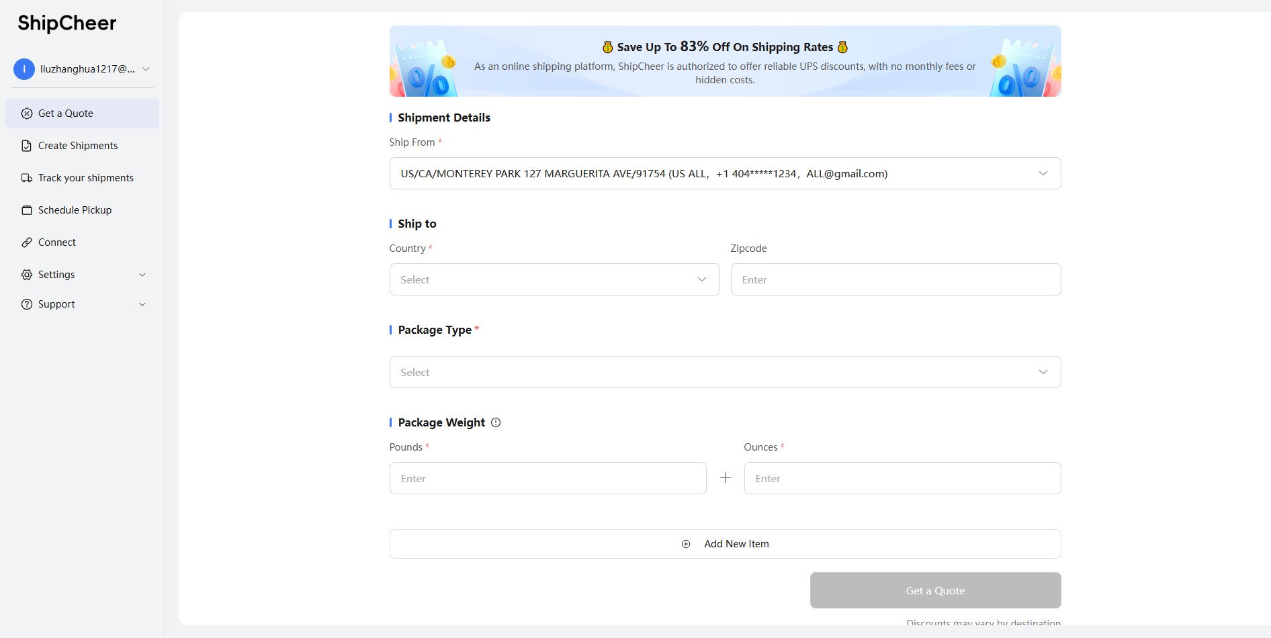The height and width of the screenshot is (638, 1271).
Task: Open the Ship From address dropdown
Action: tap(725, 173)
